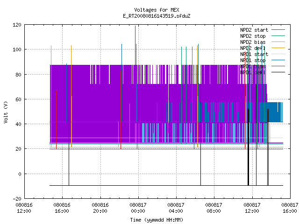Image resolution: width=299 pixels, height=224 pixels.
Task: Click the 'NPD2 defl' legend label
Action: 253,48
